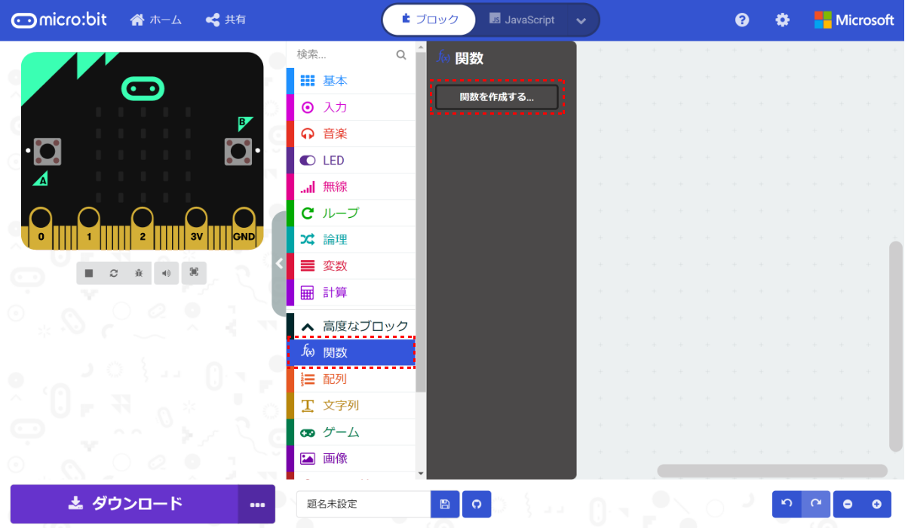This screenshot has height=528, width=905.
Task: Click the 題名未設定 project name field
Action: click(x=363, y=504)
